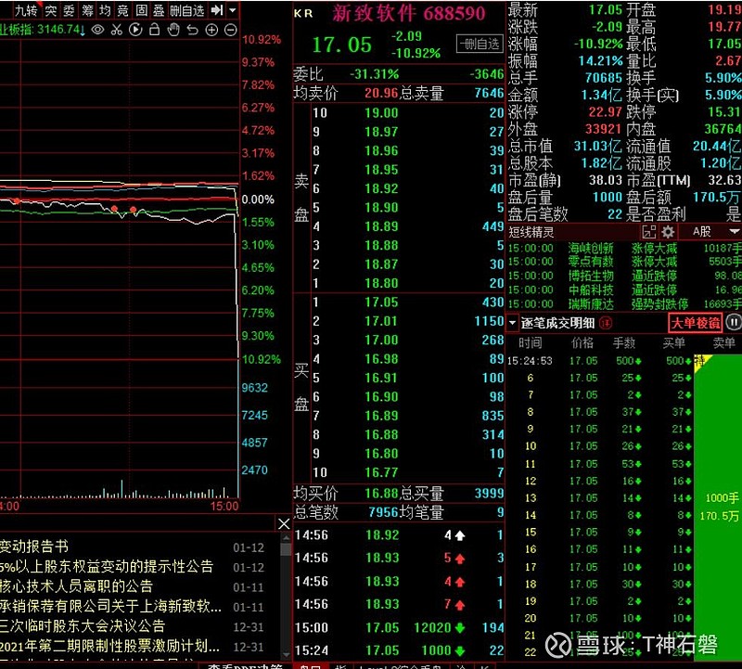Select the hand pan tool icon
742x669 pixels.
pos(173,30)
